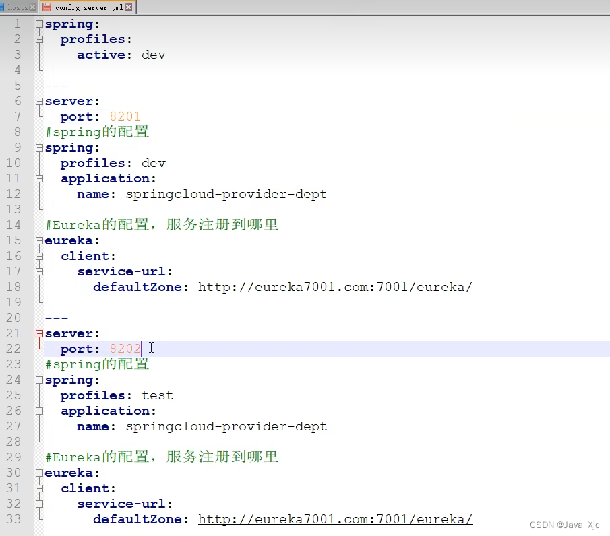Collapse the profiles block on line 2

pos(39,39)
